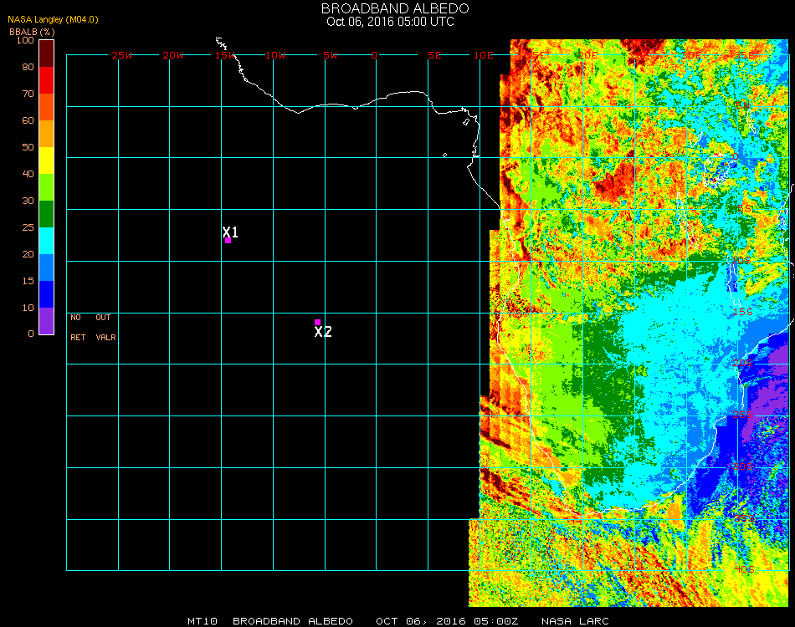Viewport: 795px width, 627px height.
Task: Pick the deep blue 10-15 legend swatch
Action: point(46,294)
